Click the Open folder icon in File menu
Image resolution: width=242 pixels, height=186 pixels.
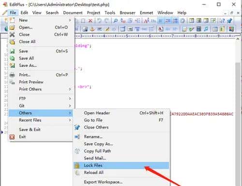[x=12, y=27]
